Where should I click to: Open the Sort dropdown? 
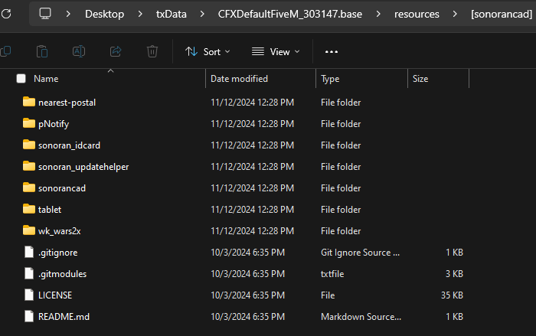point(208,51)
